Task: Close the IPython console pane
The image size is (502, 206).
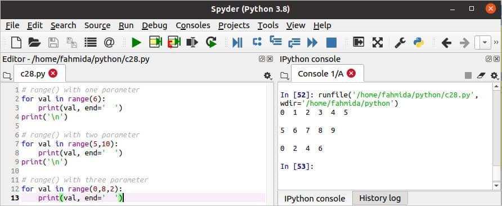Action: 496,59
